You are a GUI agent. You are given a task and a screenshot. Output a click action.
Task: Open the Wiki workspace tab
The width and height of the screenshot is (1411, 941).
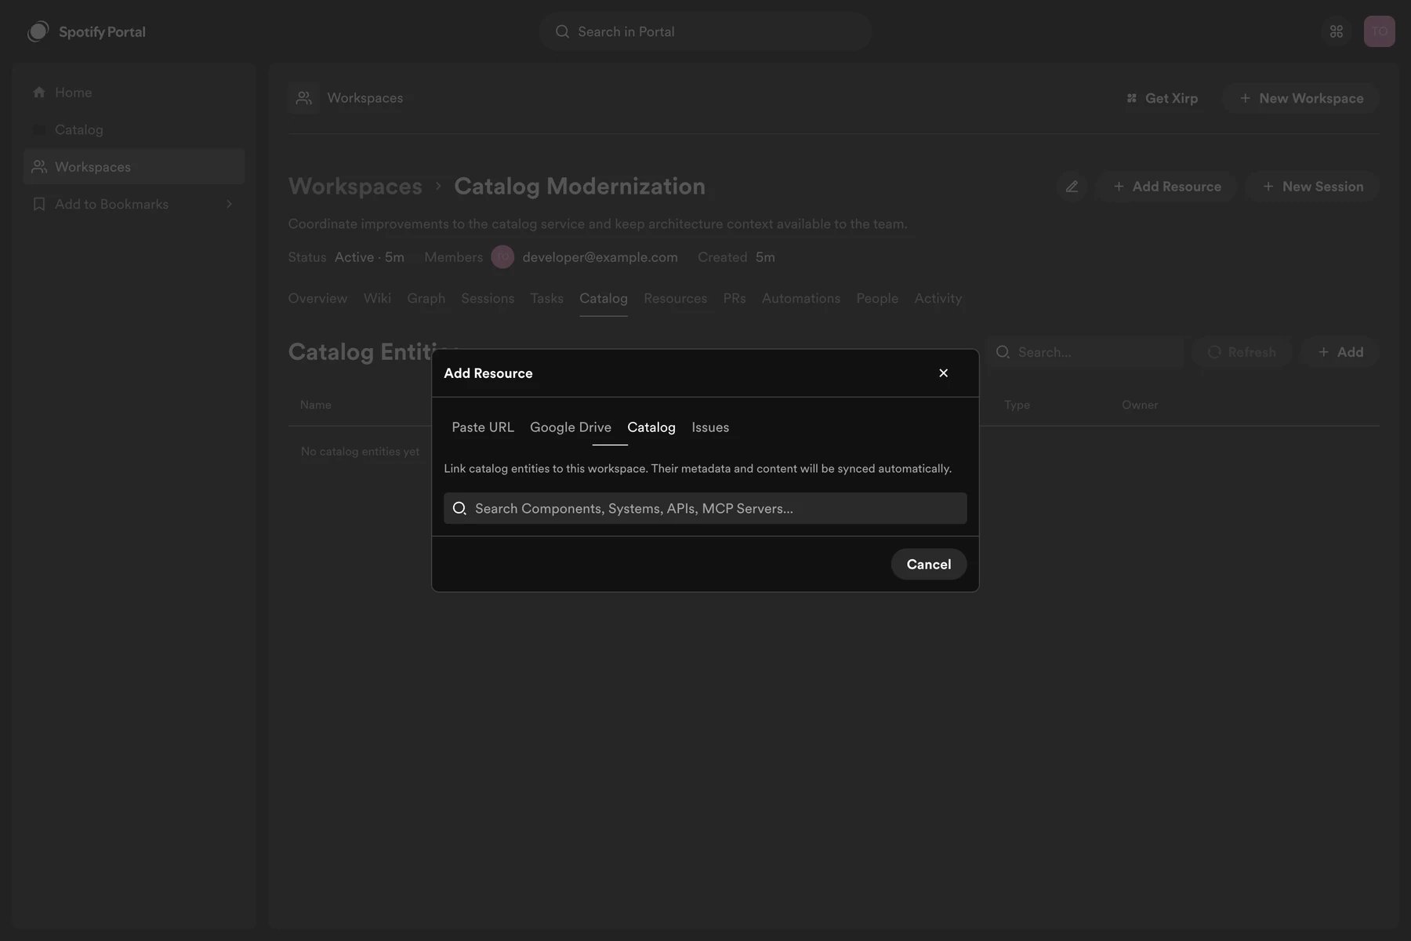(377, 299)
